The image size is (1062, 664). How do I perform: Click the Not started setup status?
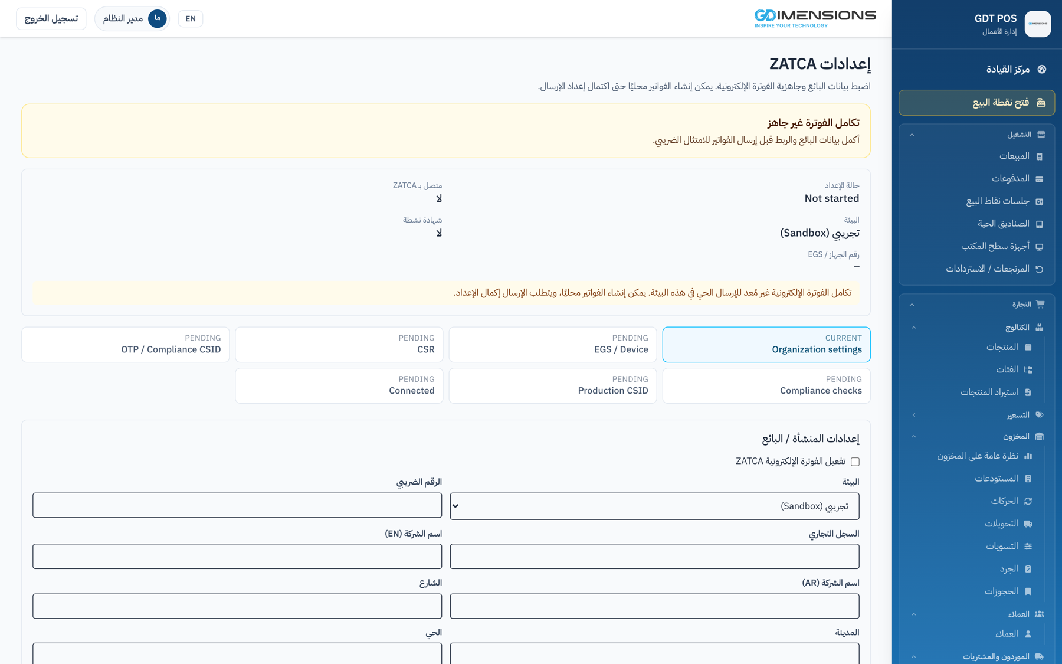pos(831,199)
